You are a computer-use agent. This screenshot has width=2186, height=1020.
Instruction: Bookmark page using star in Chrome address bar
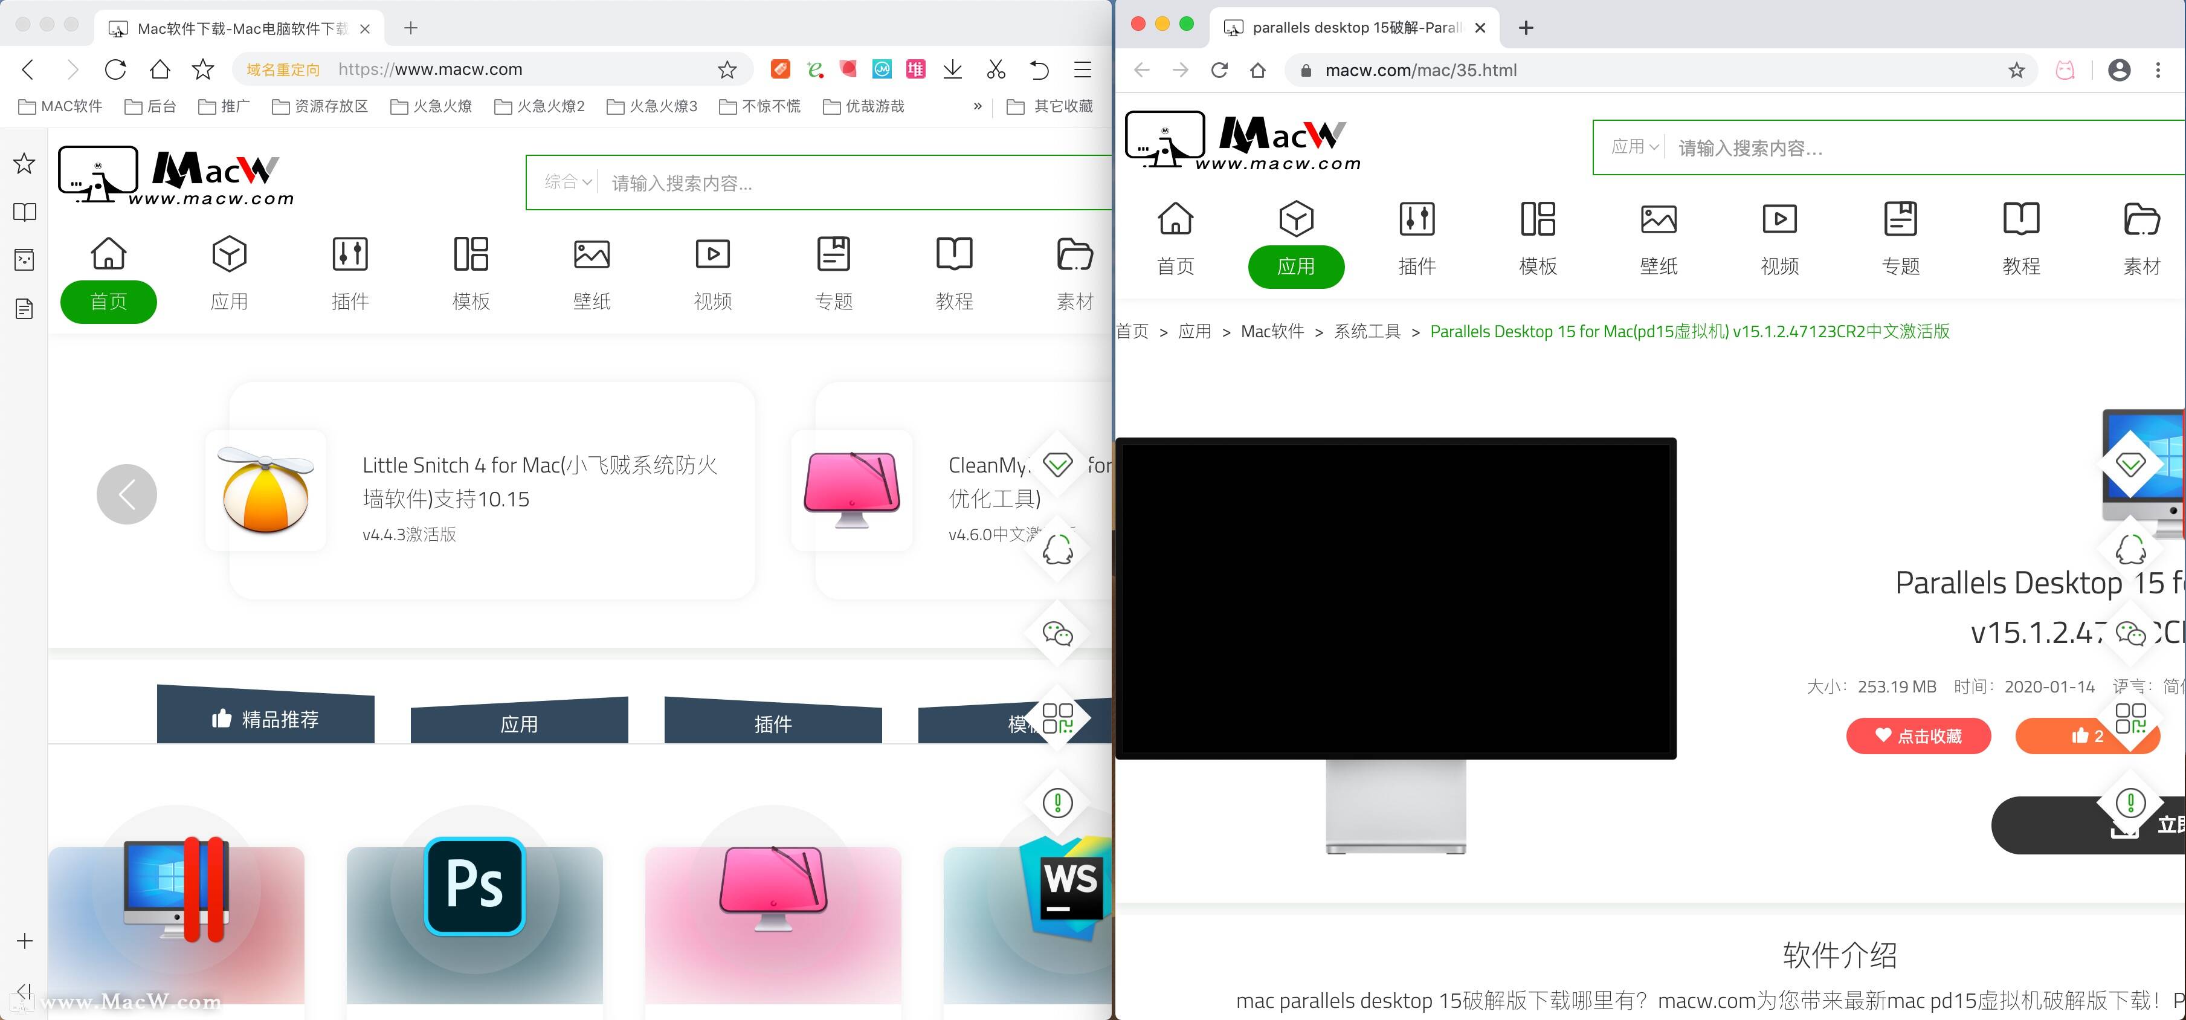(x=2016, y=71)
